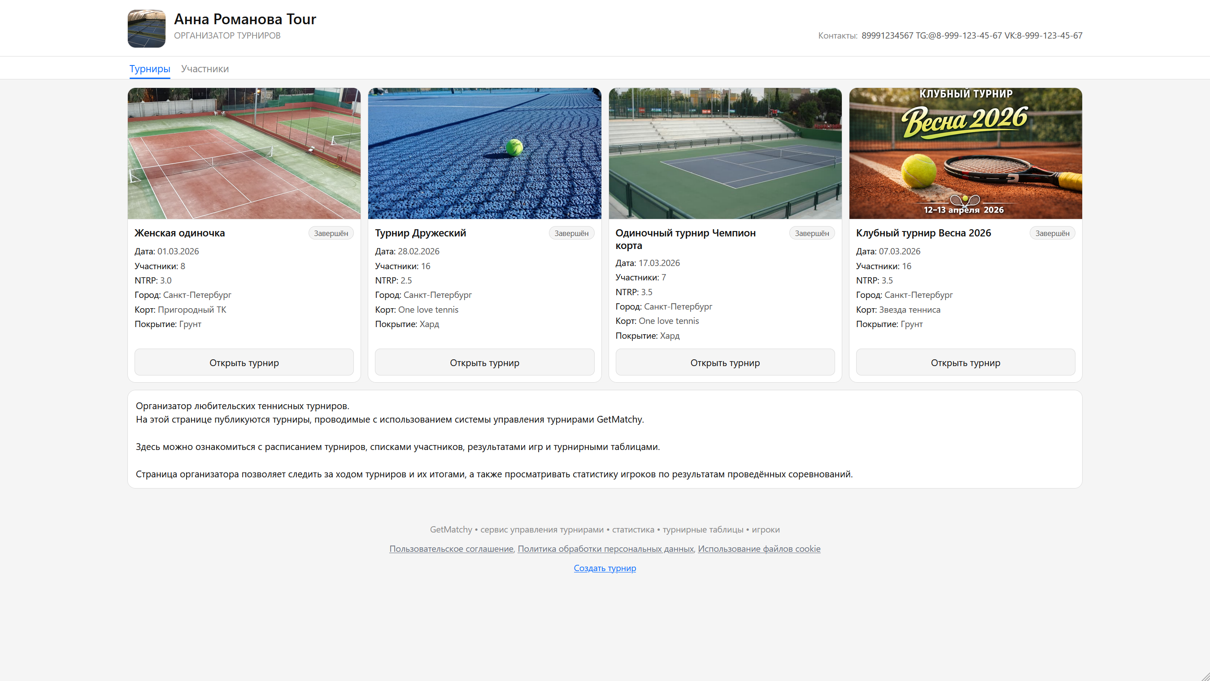The height and width of the screenshot is (681, 1210).
Task: Click the clay court photo thumbnail
Action: point(244,153)
